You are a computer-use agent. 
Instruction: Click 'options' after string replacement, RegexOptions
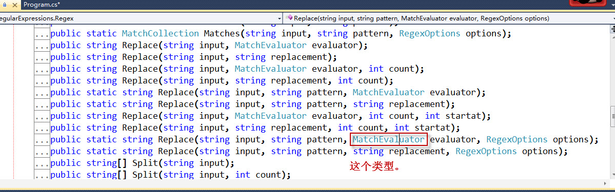pos(540,151)
